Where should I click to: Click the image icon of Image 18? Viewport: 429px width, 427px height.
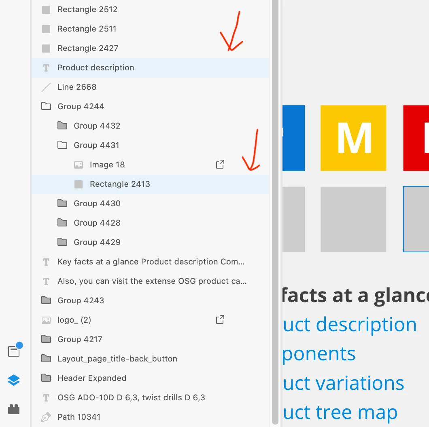79,165
